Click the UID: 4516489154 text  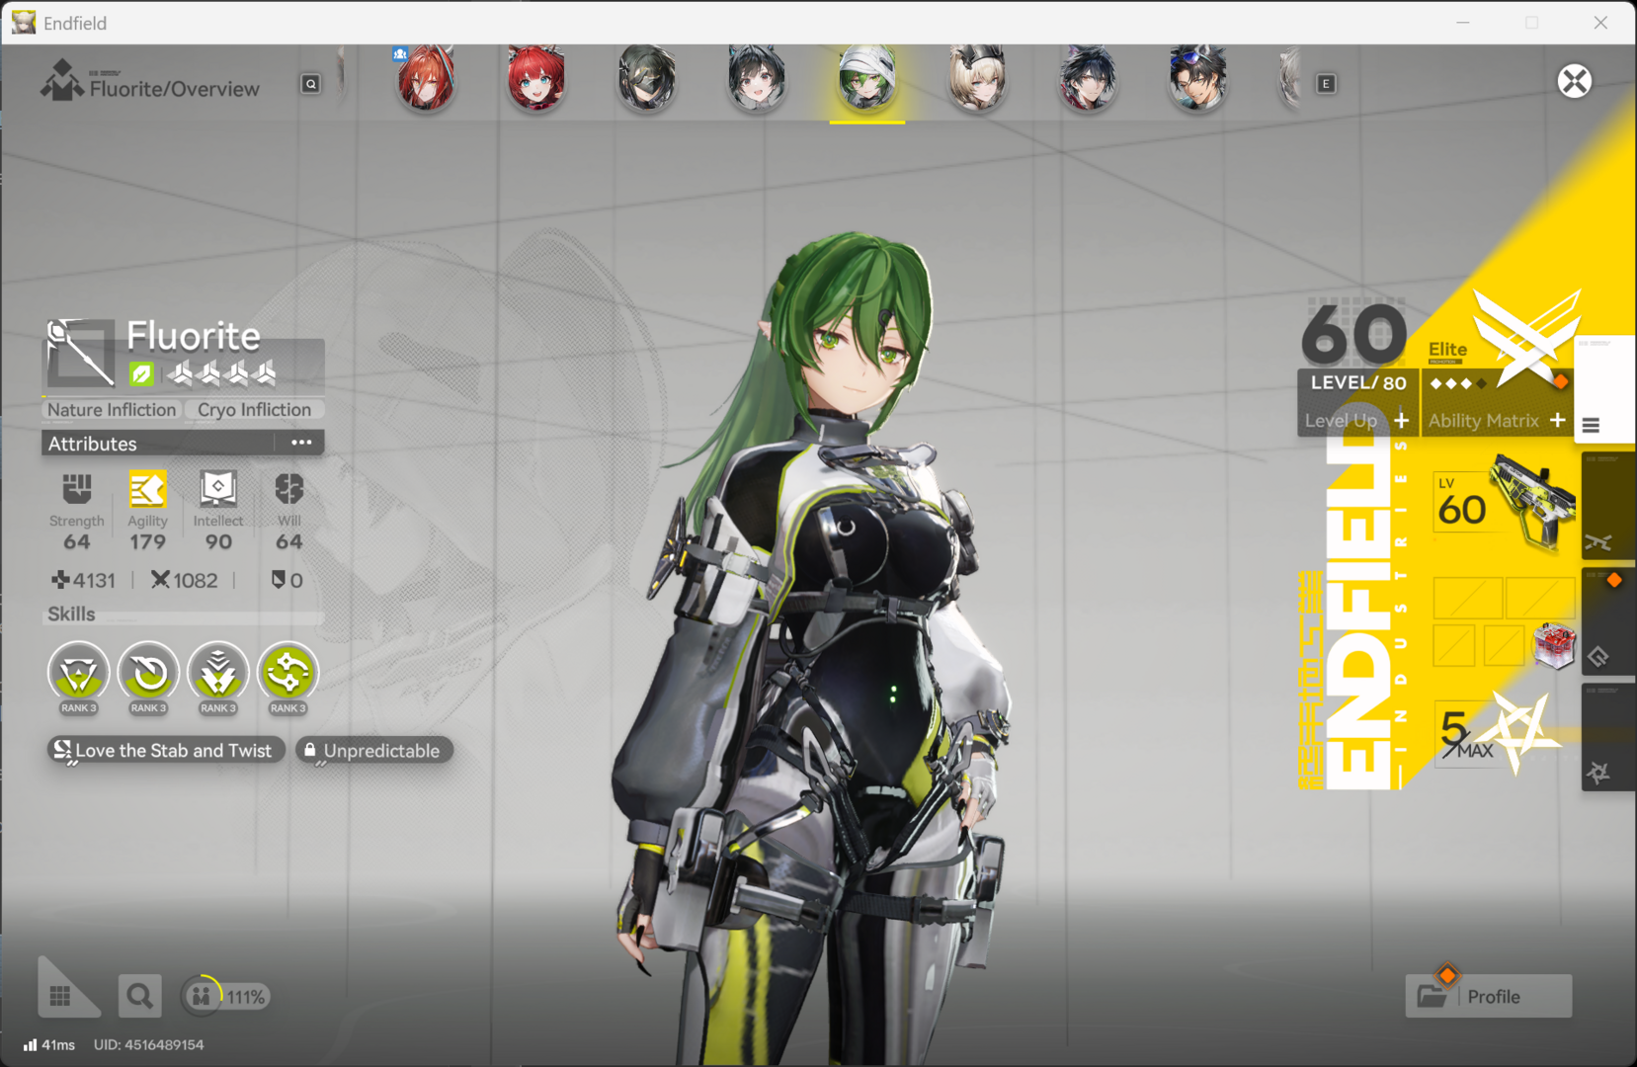click(x=149, y=1044)
